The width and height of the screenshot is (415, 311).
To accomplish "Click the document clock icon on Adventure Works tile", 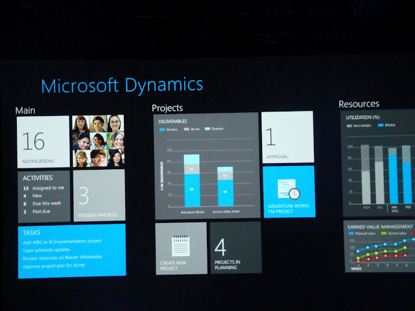I will 289,189.
